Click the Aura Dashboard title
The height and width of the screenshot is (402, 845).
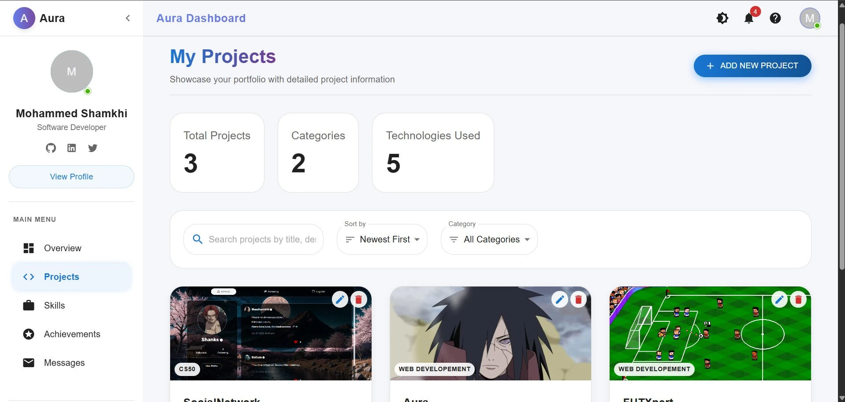(201, 18)
